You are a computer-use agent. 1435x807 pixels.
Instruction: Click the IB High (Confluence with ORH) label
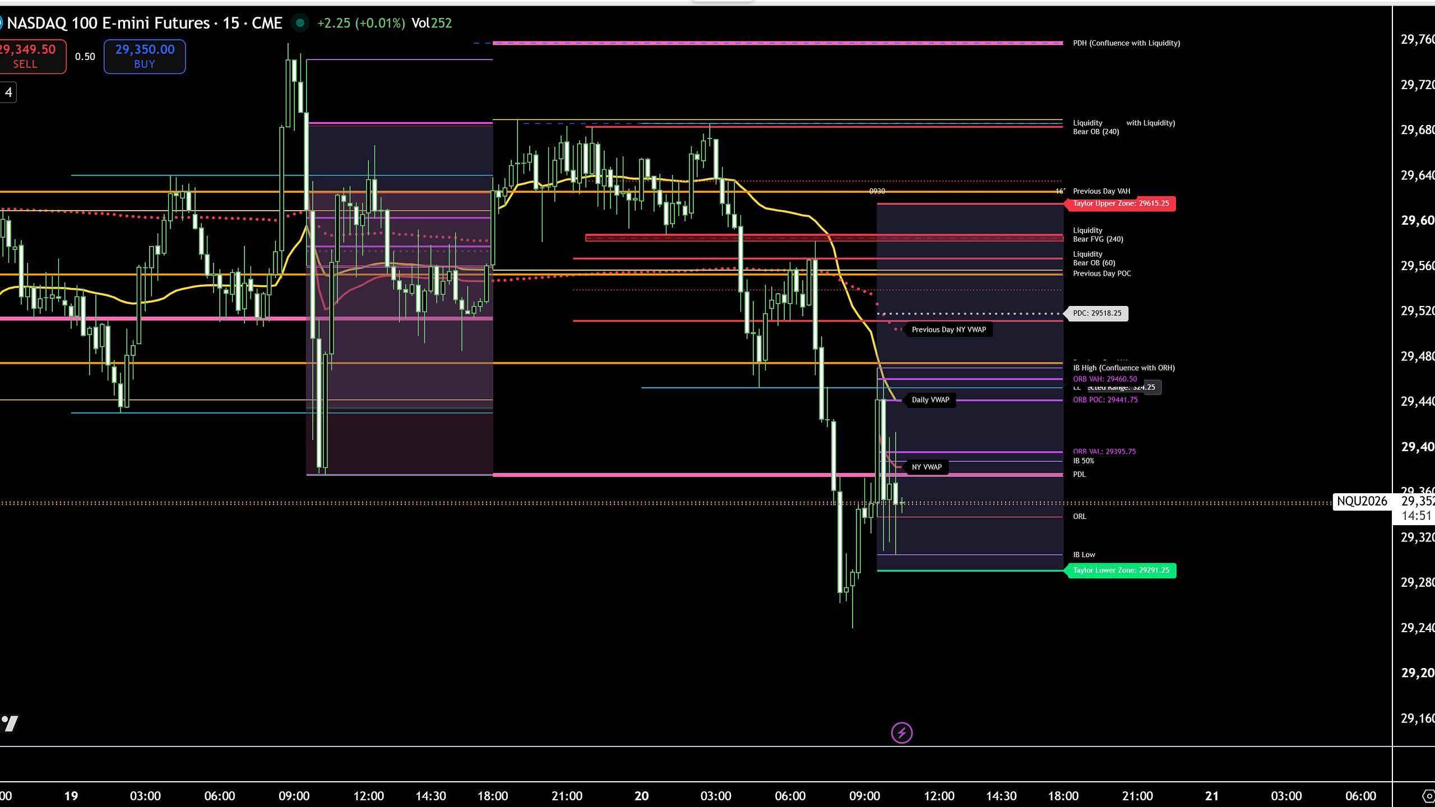click(x=1123, y=368)
